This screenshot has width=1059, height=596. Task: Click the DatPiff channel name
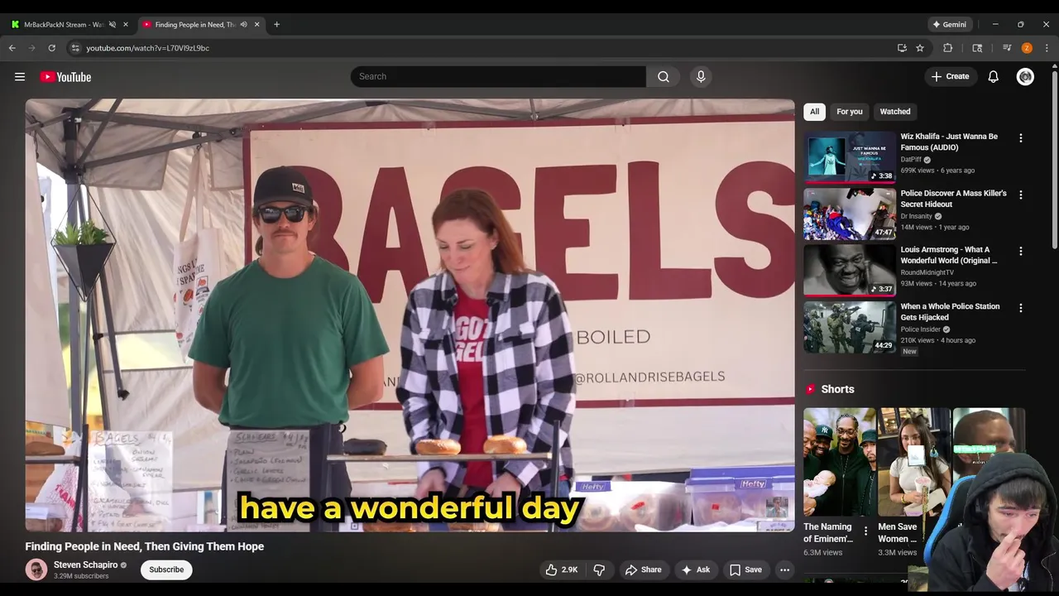(911, 160)
